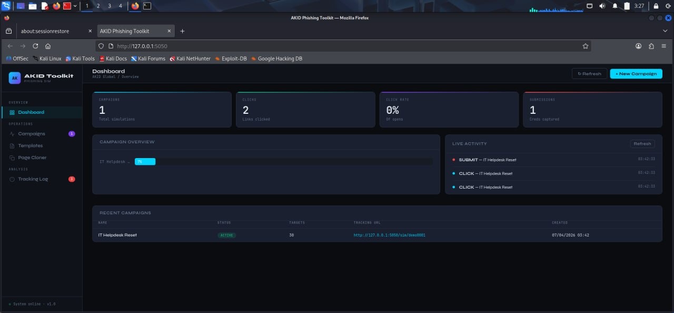Open the IT Helpdesk tracking URL link
This screenshot has width=674, height=313.
(x=389, y=235)
